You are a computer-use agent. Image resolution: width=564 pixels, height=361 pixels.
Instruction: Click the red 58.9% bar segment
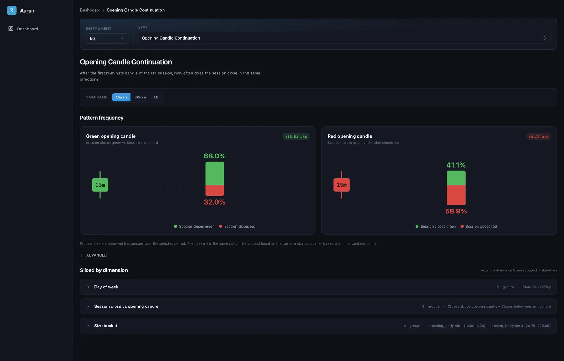tap(456, 195)
